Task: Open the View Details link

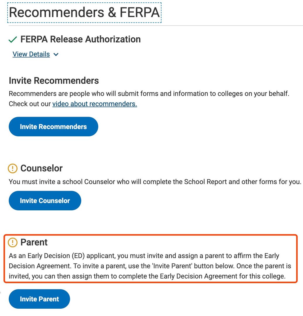Action: click(31, 54)
